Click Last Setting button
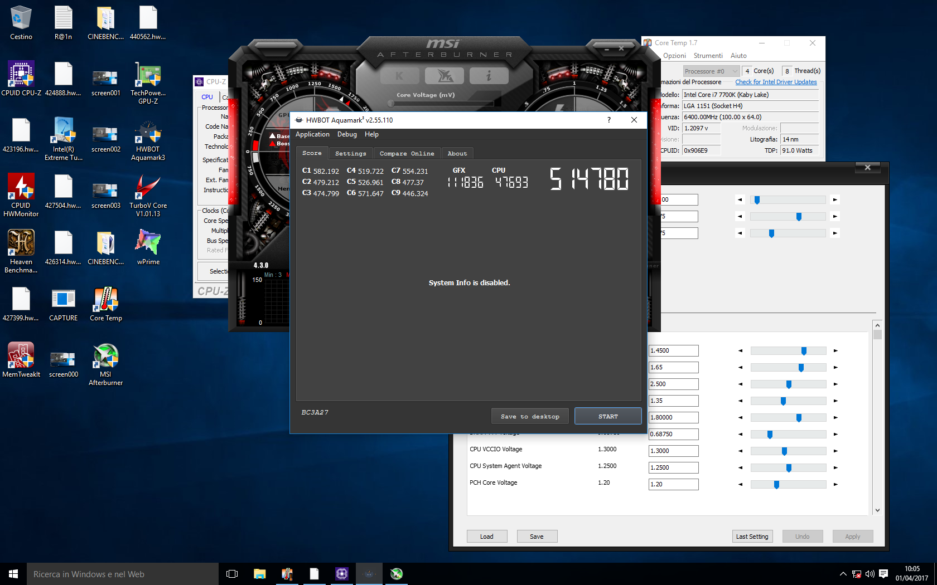The height and width of the screenshot is (585, 937). [752, 537]
